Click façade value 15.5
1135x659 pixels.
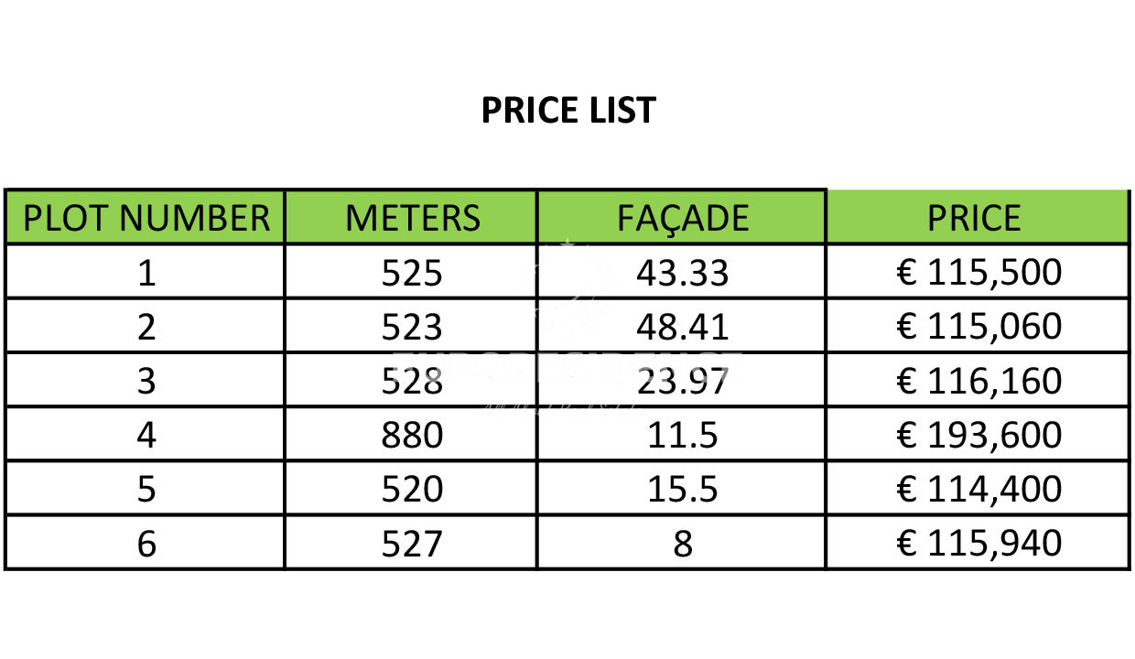pos(682,488)
